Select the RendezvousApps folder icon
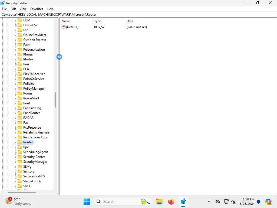Image resolution: width=277 pixels, height=208 pixels. coord(20,137)
